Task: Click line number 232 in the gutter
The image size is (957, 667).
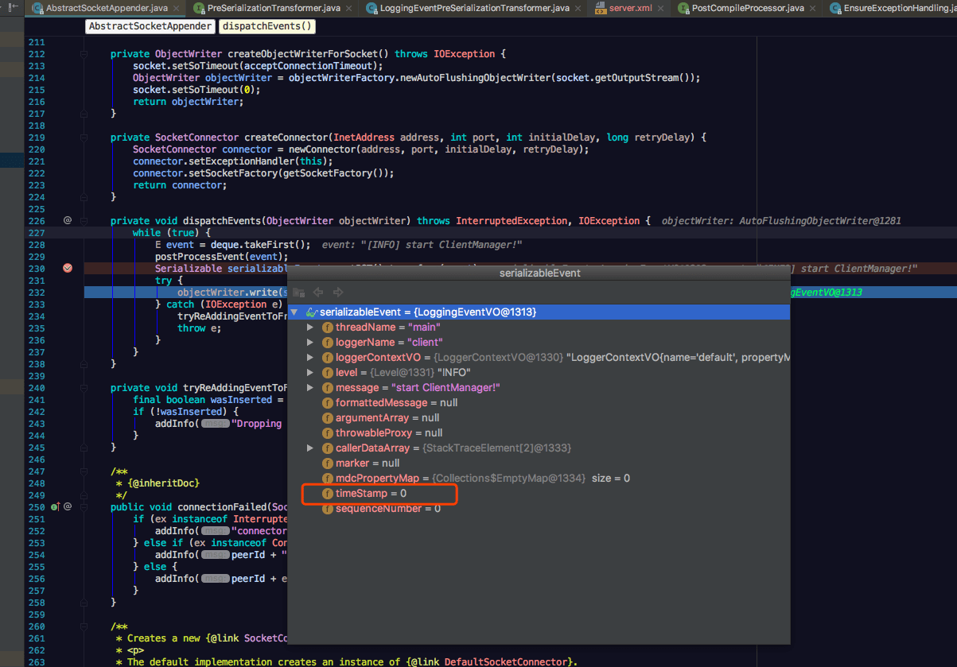Action: 37,293
